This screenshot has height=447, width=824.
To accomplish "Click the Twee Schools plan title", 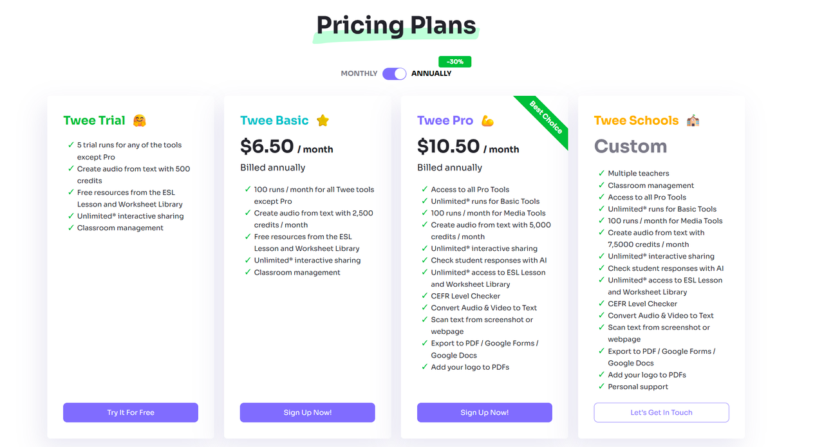I will [x=636, y=120].
